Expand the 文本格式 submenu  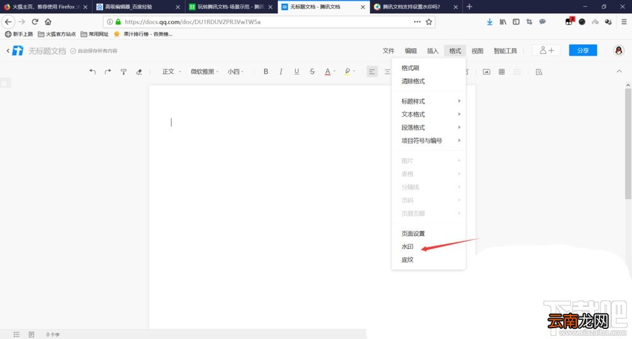[x=428, y=114]
